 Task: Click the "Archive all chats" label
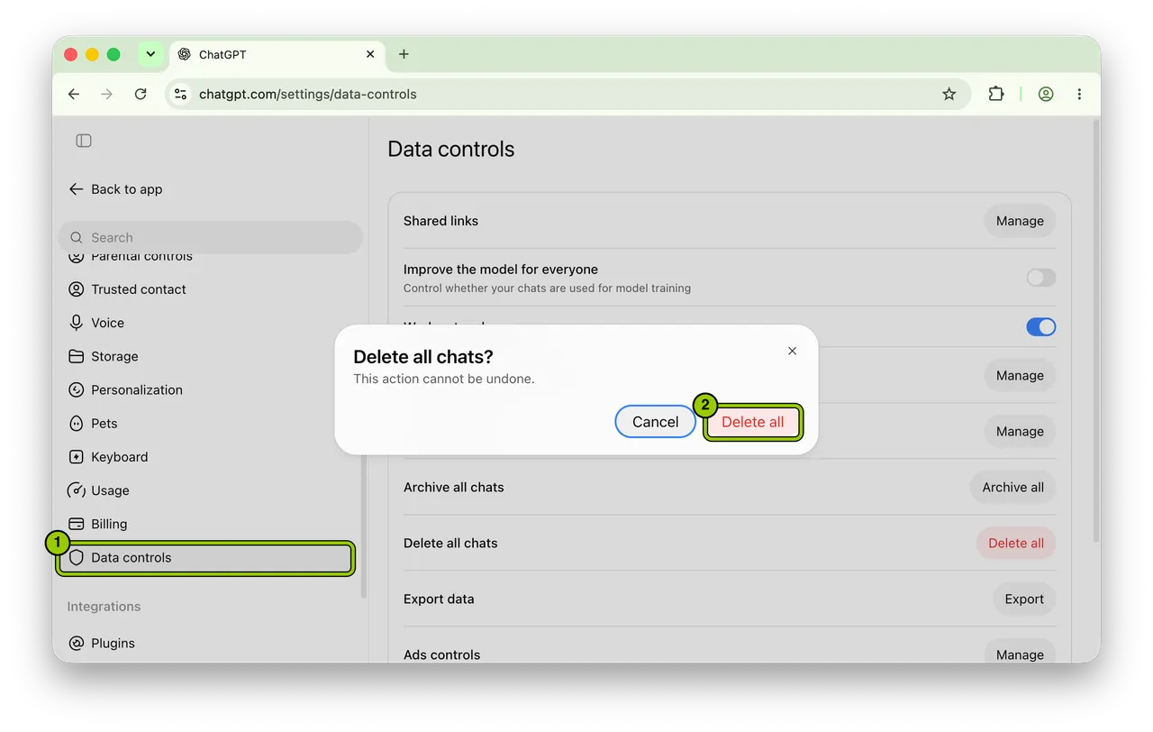[x=454, y=488]
